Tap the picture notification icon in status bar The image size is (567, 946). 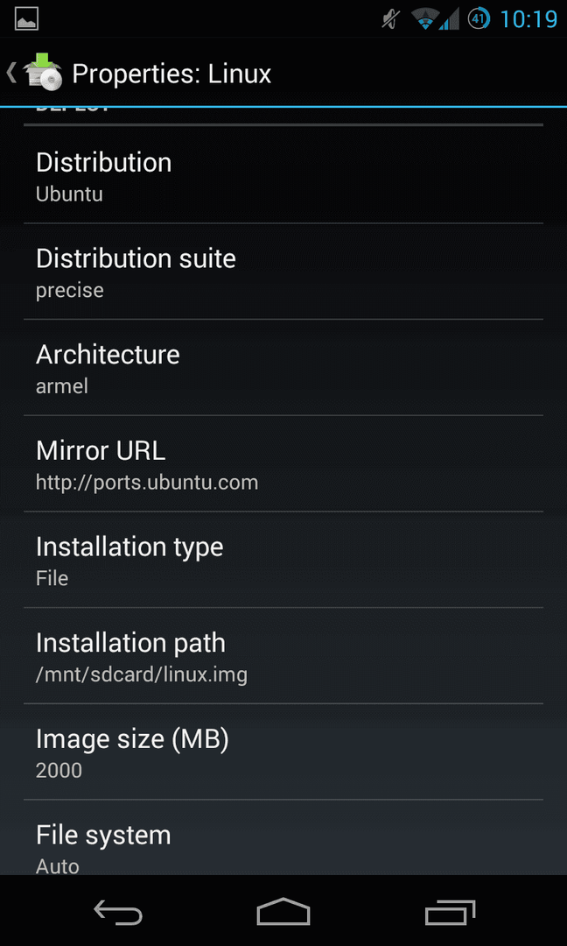(26, 18)
